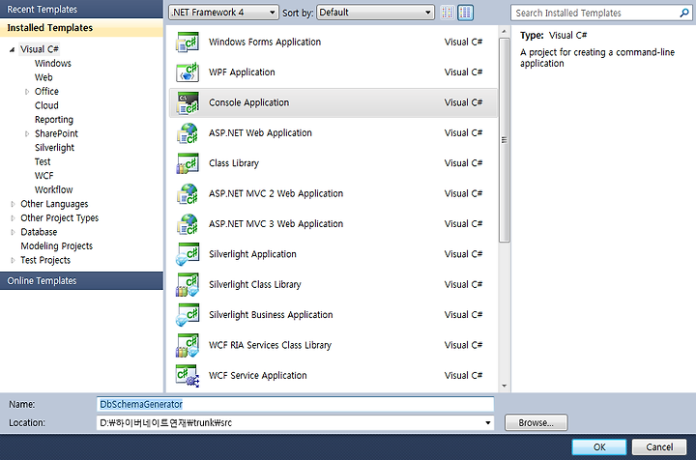696x460 pixels.
Task: Select the Reporting category
Action: [x=54, y=120]
